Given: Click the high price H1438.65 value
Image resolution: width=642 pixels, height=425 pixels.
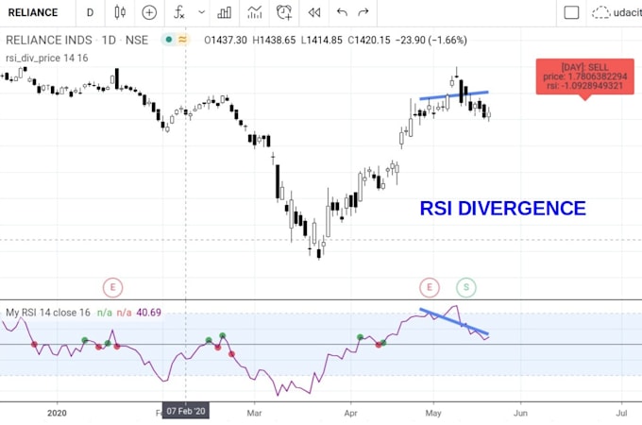Looking at the screenshot, I should [x=274, y=40].
